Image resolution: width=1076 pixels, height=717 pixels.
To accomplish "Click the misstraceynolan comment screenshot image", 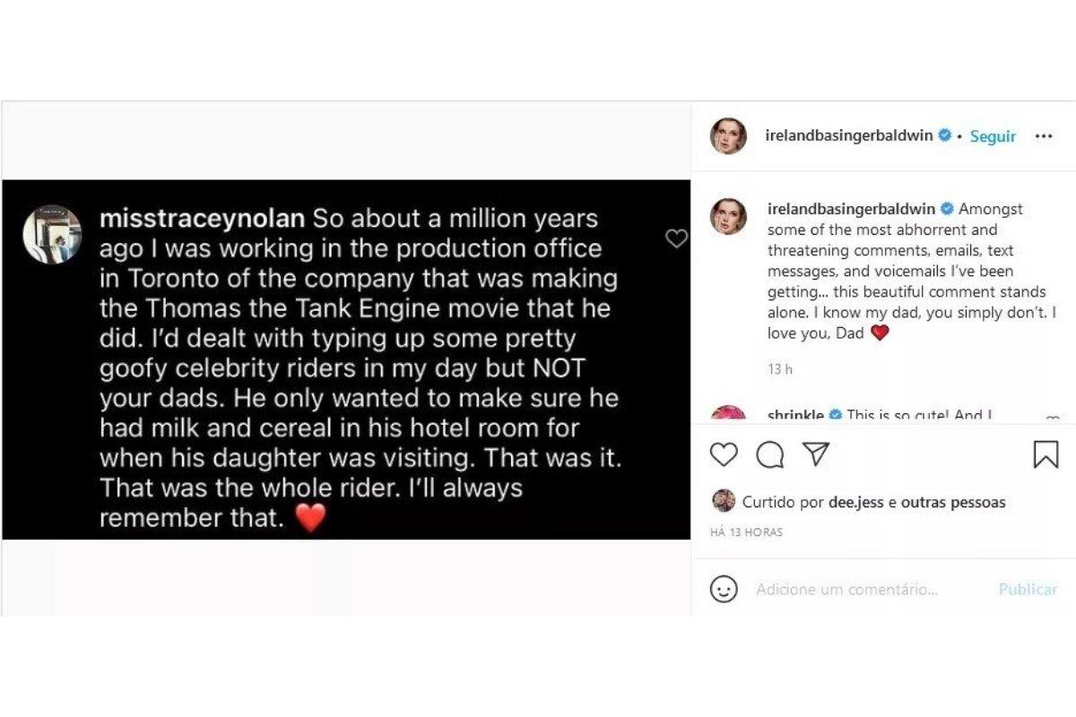I will (x=346, y=359).
